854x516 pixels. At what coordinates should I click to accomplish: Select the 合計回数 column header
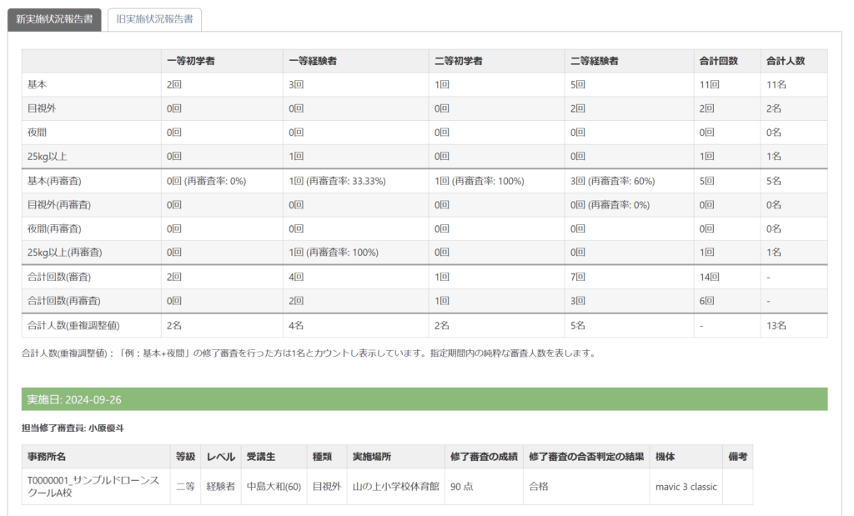click(717, 61)
